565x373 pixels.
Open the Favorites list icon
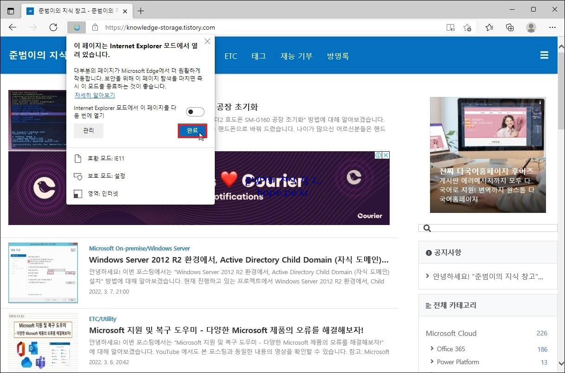point(489,27)
